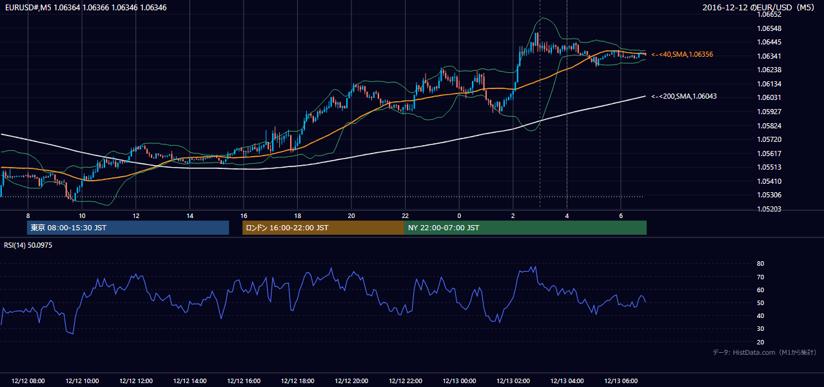Click price level 1.06031 on axis
Image resolution: width=824 pixels, height=387 pixels.
[769, 97]
